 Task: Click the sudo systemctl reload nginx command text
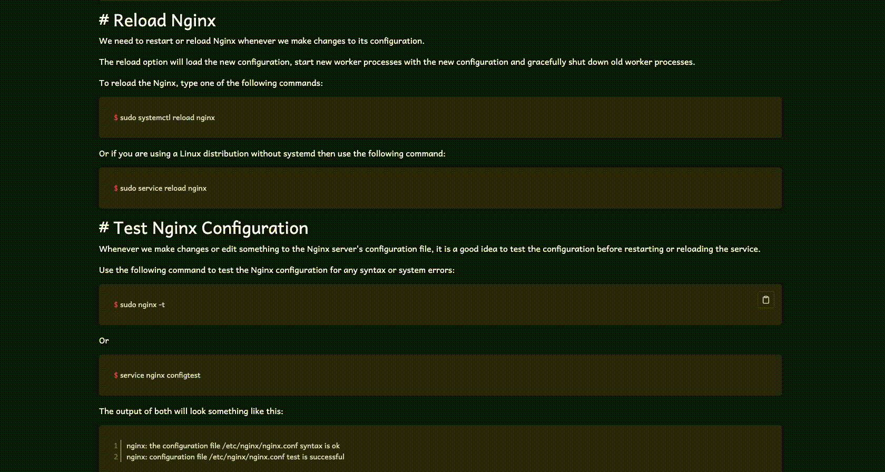click(x=168, y=117)
